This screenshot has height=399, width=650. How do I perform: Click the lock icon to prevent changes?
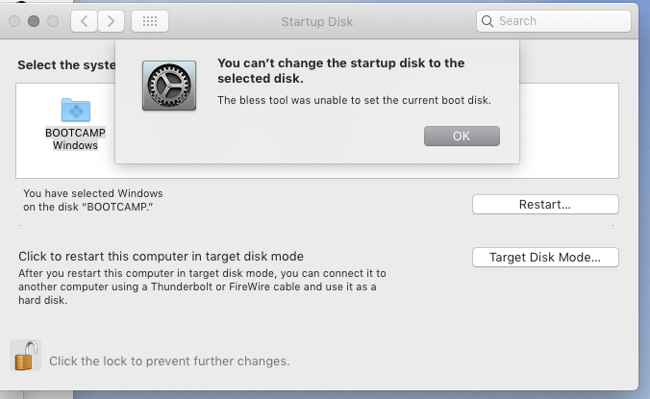click(x=25, y=356)
